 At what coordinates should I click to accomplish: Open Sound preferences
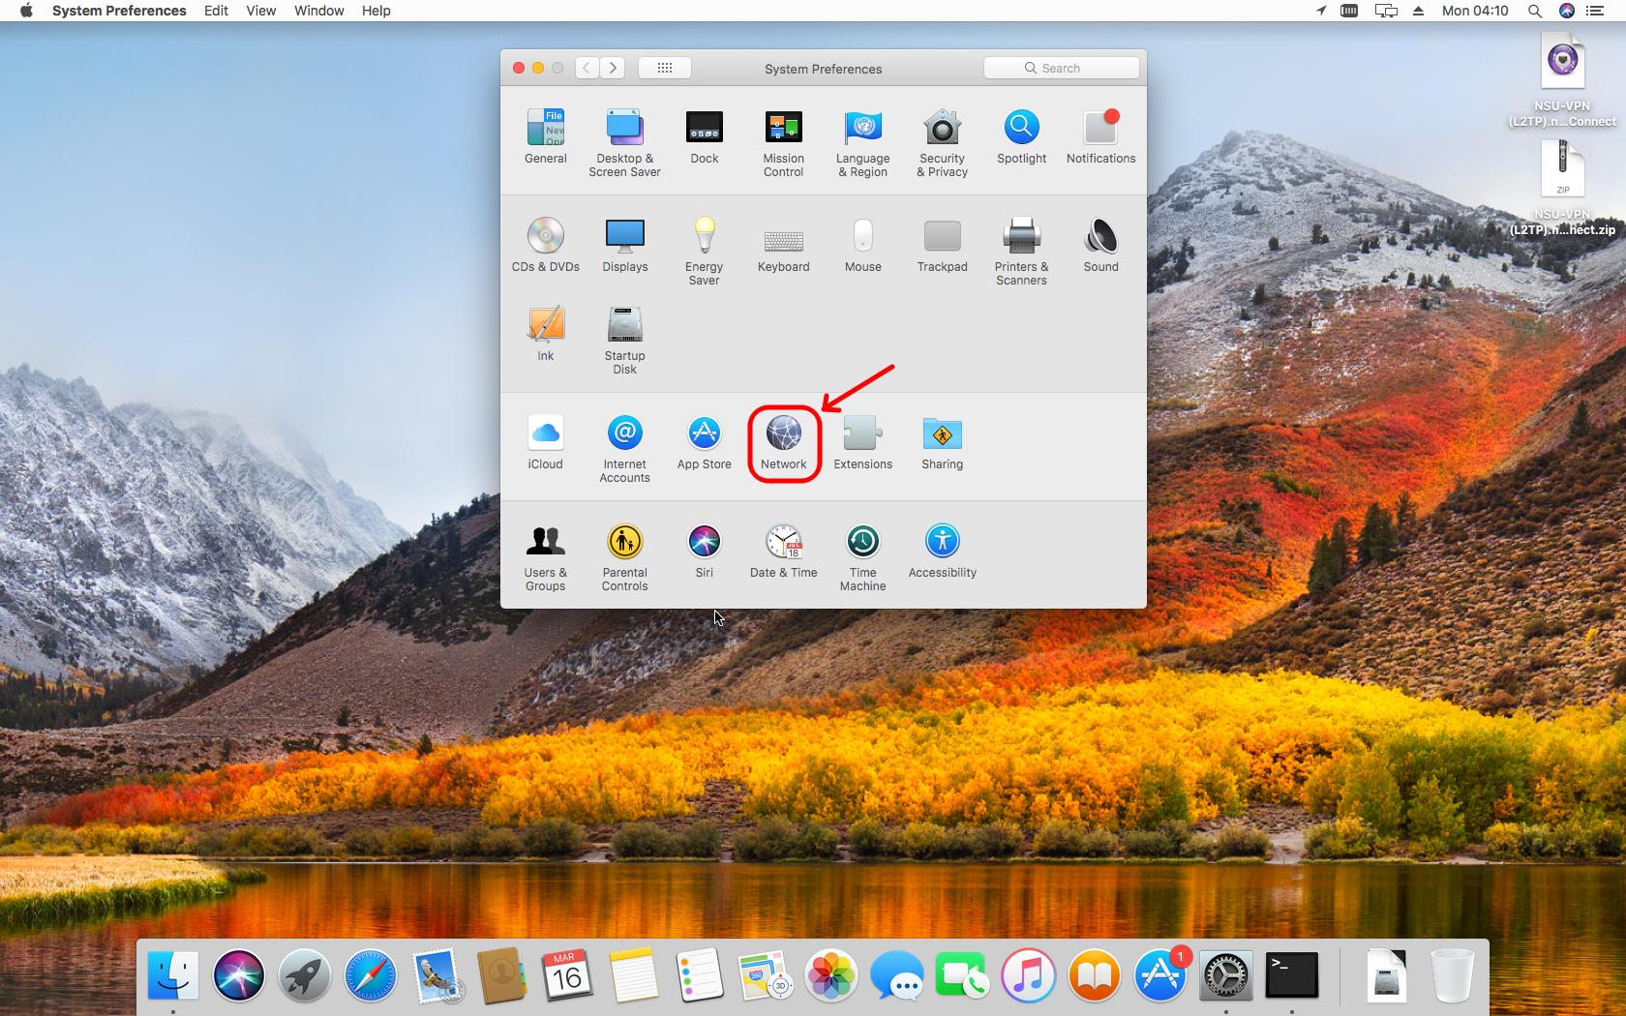tap(1100, 245)
